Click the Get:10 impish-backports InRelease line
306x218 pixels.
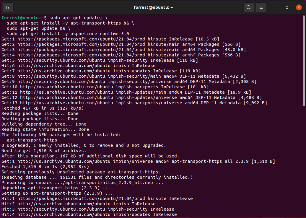click(x=105, y=87)
